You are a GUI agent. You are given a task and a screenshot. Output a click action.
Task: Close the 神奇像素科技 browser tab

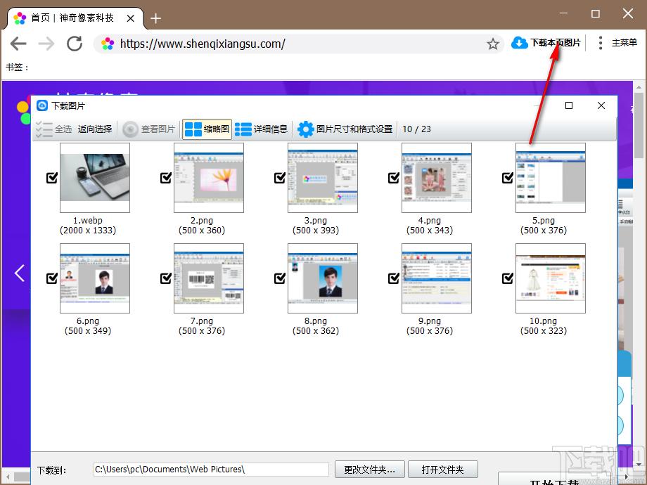coord(130,18)
